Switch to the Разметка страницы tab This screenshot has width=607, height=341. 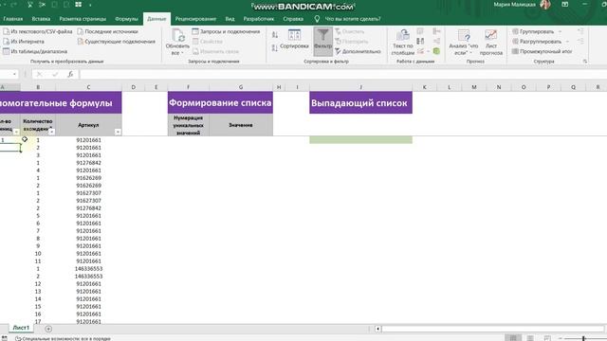point(83,19)
